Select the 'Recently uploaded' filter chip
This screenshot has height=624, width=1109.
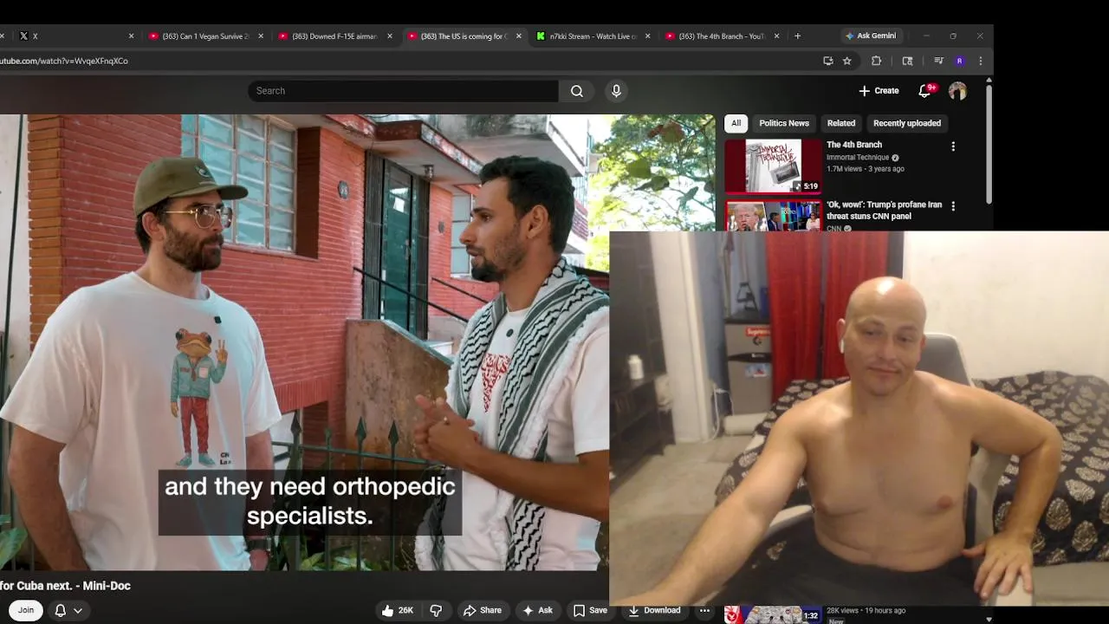point(907,123)
